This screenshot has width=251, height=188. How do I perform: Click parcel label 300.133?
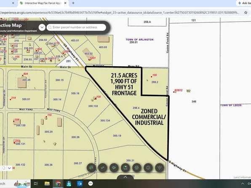[x=93, y=106]
